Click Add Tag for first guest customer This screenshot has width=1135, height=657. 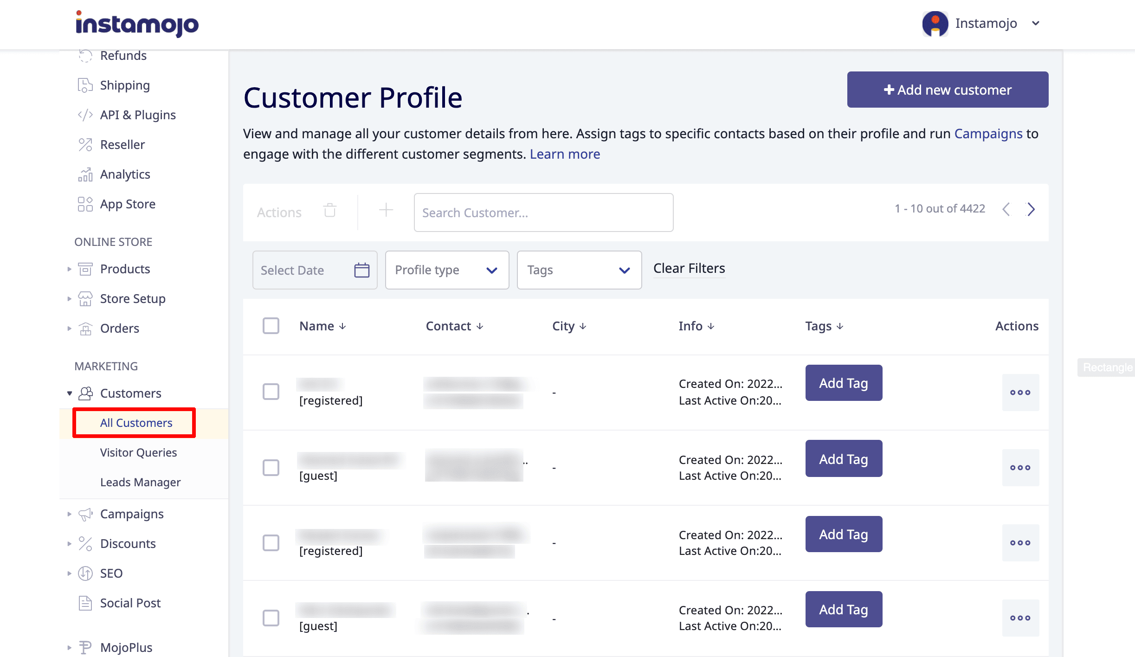point(844,458)
